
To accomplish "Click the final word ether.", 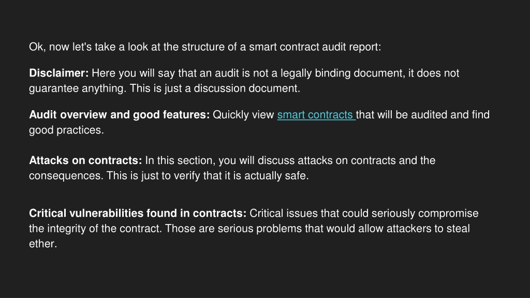I will click(43, 244).
